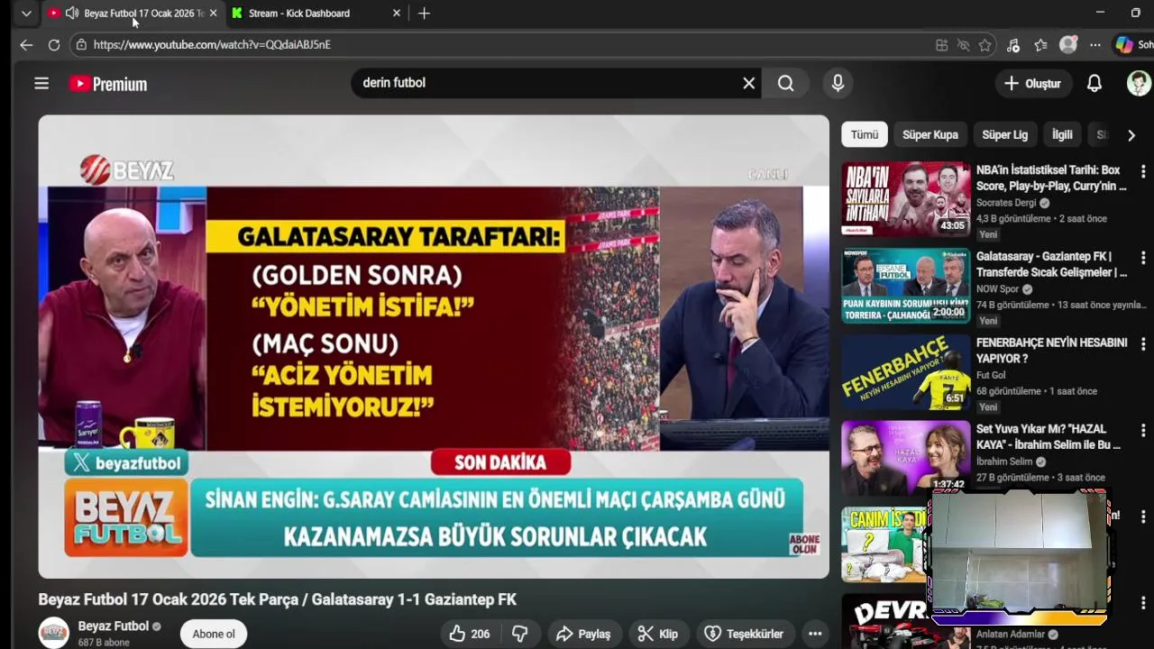Mute the tab via speaker icon
This screenshot has height=649, width=1154.
[72, 14]
